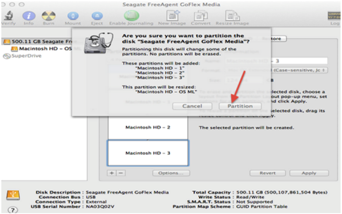This screenshot has height=214, width=342.
Task: Create a New Image from toolbar
Action: [172, 16]
